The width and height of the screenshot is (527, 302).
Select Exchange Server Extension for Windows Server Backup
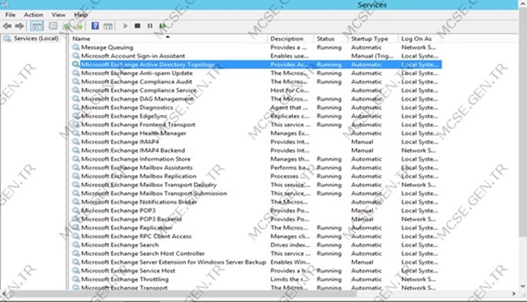pyautogui.click(x=174, y=262)
